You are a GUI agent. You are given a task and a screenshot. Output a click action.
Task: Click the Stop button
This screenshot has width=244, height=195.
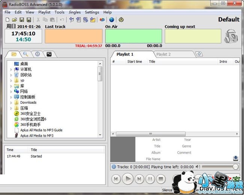[161, 179]
